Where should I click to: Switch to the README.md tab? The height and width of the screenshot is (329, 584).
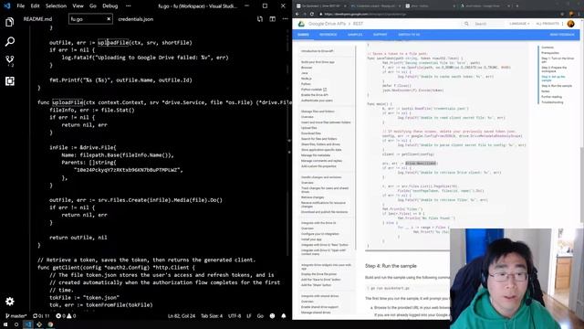[x=37, y=19]
